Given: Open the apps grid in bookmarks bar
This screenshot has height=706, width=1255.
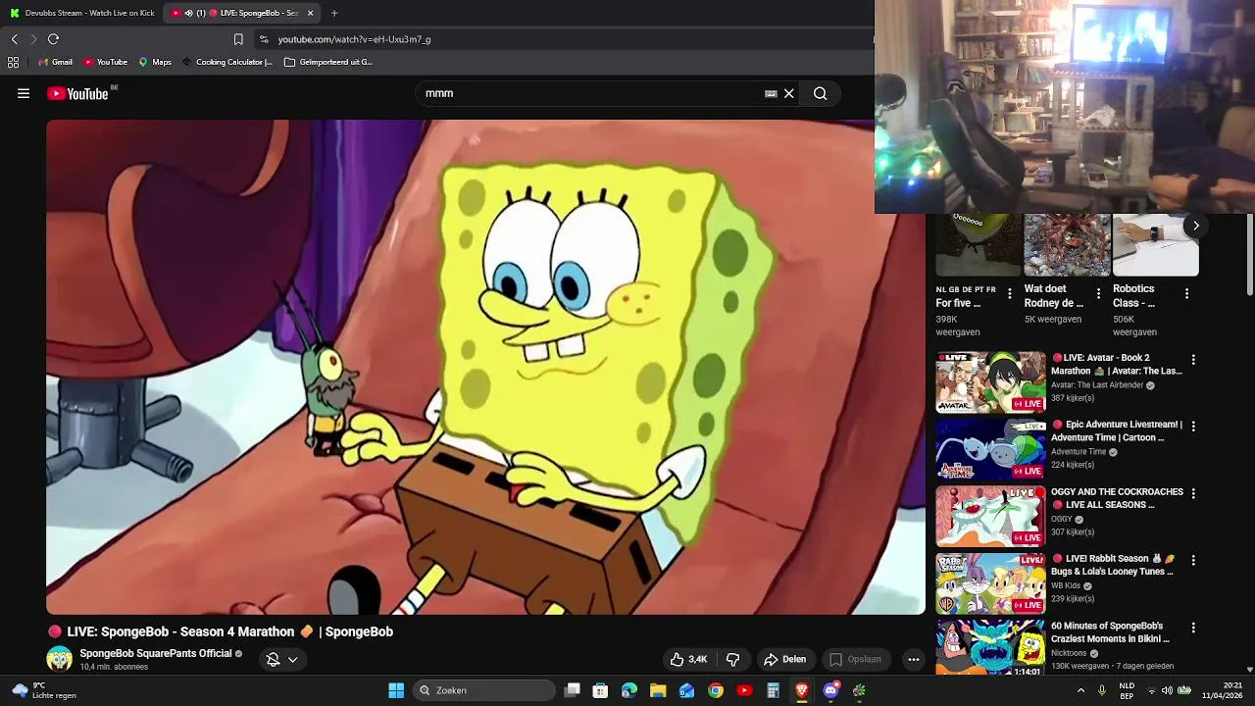Looking at the screenshot, I should tap(13, 62).
